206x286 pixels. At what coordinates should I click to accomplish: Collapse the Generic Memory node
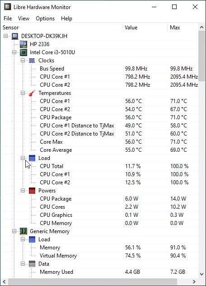pos(14,231)
